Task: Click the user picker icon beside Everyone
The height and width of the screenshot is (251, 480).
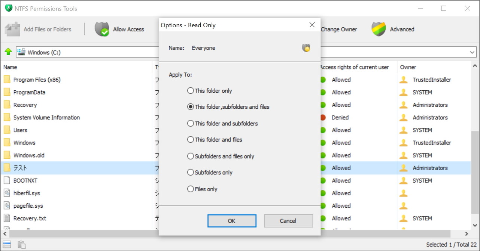Action: click(306, 48)
